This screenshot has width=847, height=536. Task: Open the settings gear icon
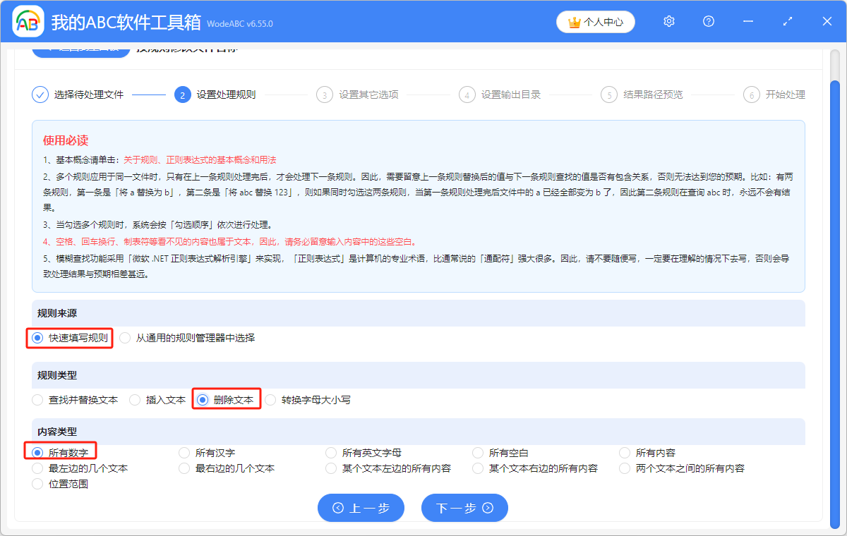click(x=668, y=21)
